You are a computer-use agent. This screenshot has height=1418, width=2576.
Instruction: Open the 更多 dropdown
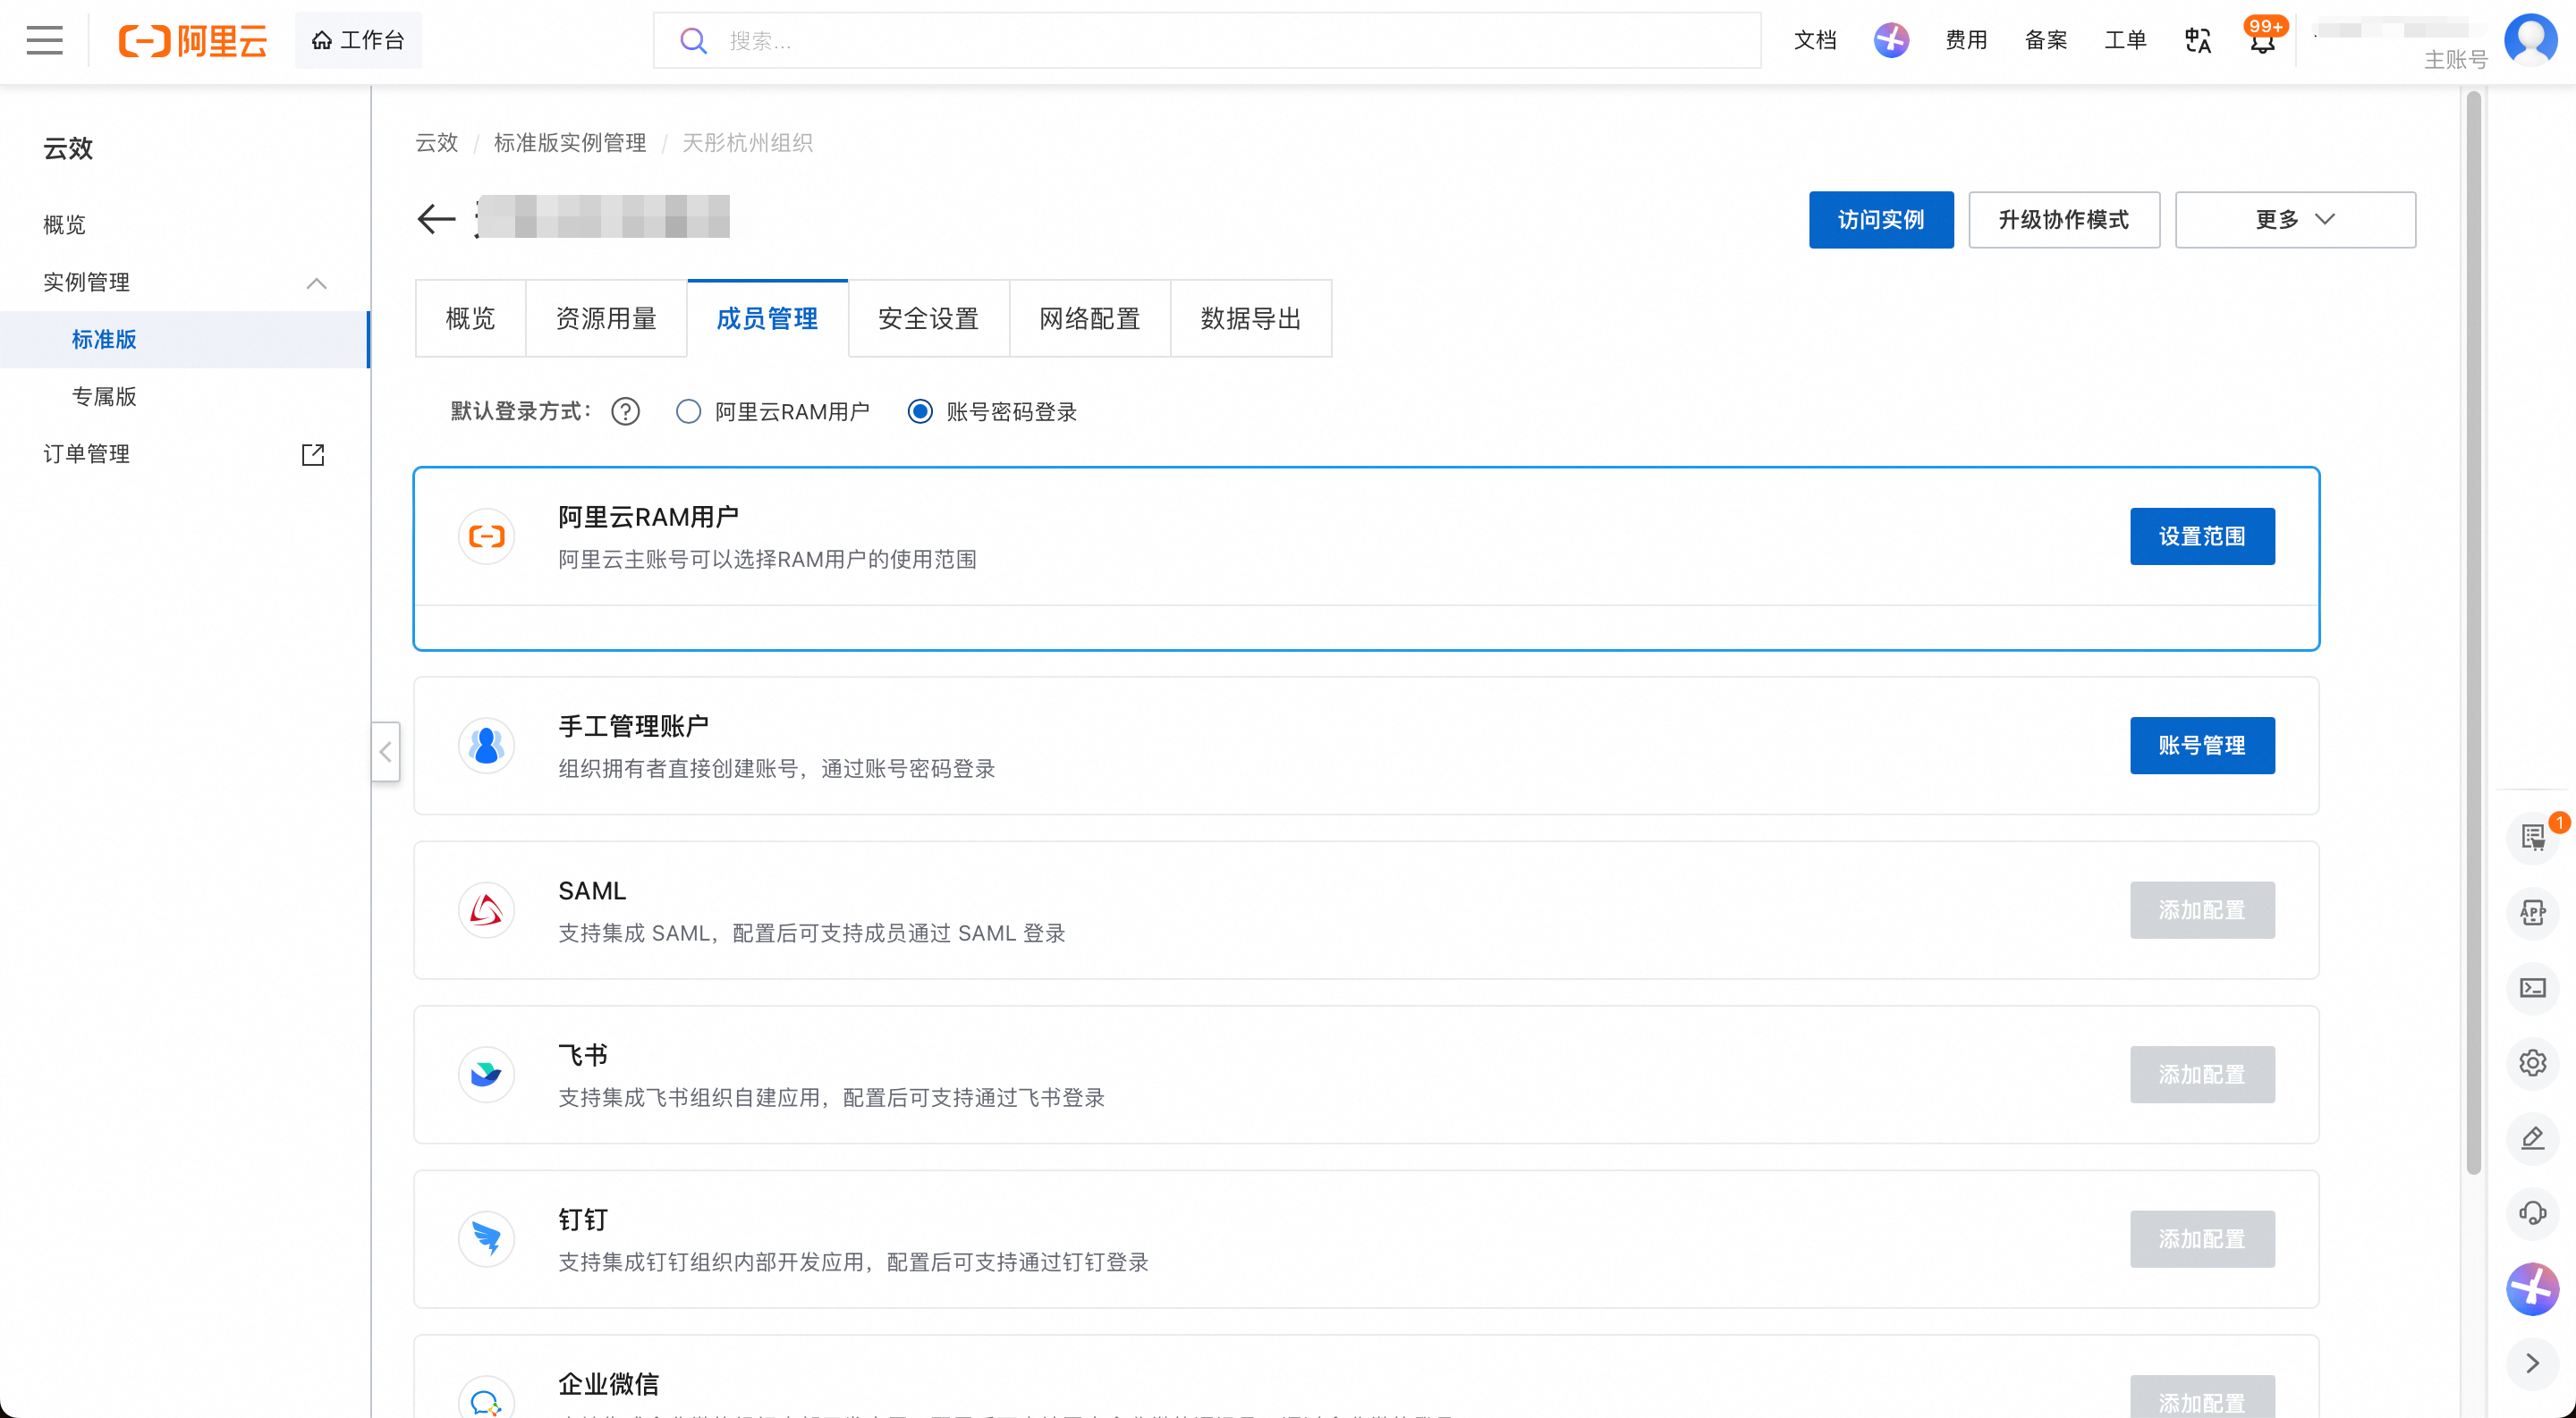(x=2295, y=219)
